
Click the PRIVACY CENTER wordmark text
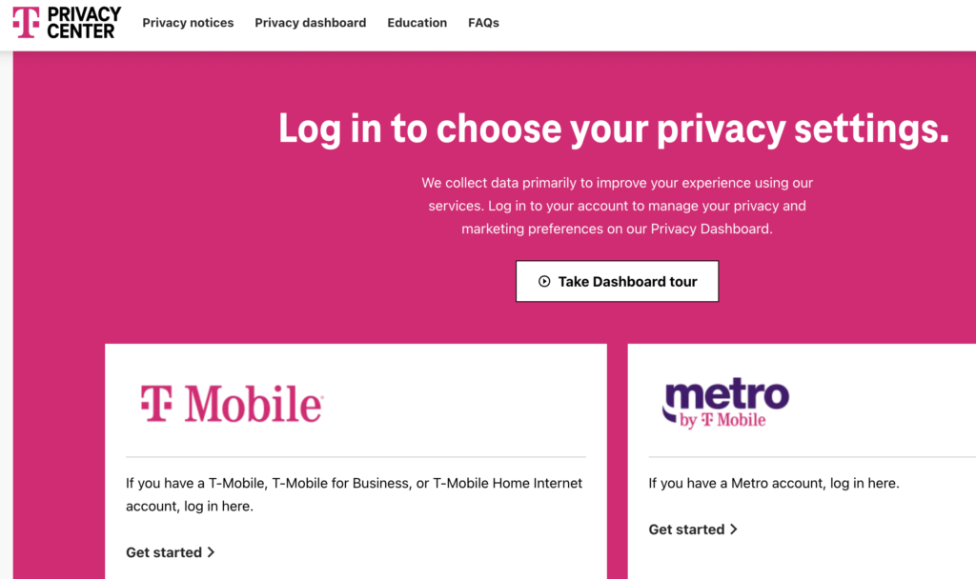tap(84, 23)
